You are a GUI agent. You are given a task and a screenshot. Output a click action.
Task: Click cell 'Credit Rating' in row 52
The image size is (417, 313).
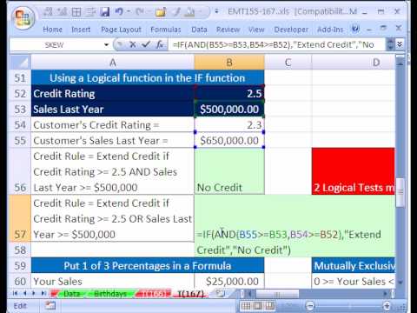tap(113, 94)
